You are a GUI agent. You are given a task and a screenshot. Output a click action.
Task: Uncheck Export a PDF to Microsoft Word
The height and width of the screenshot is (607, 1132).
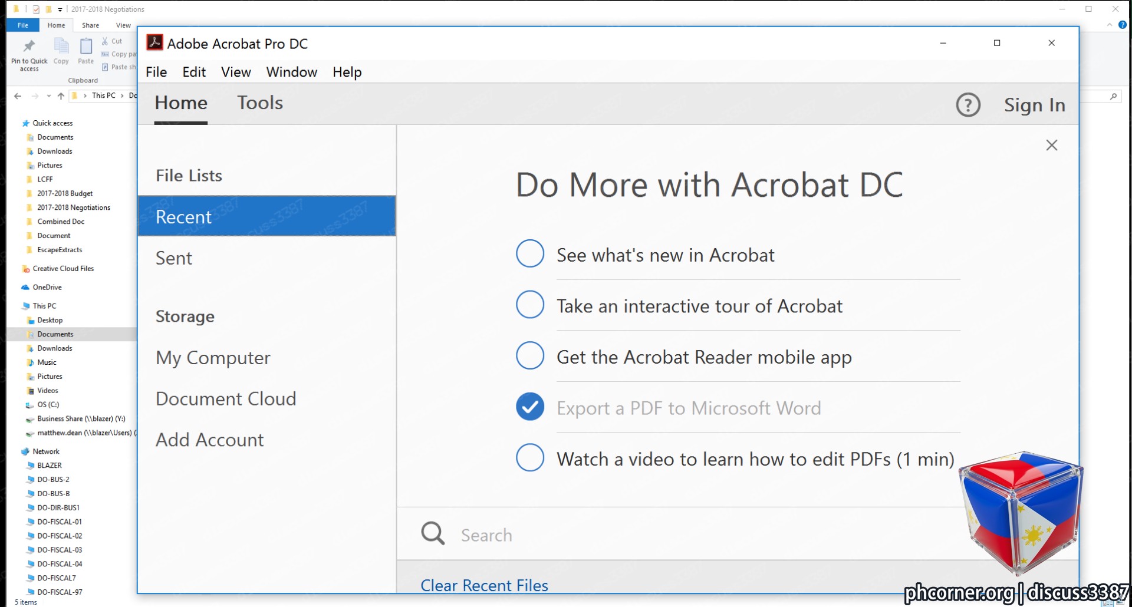[x=530, y=407]
